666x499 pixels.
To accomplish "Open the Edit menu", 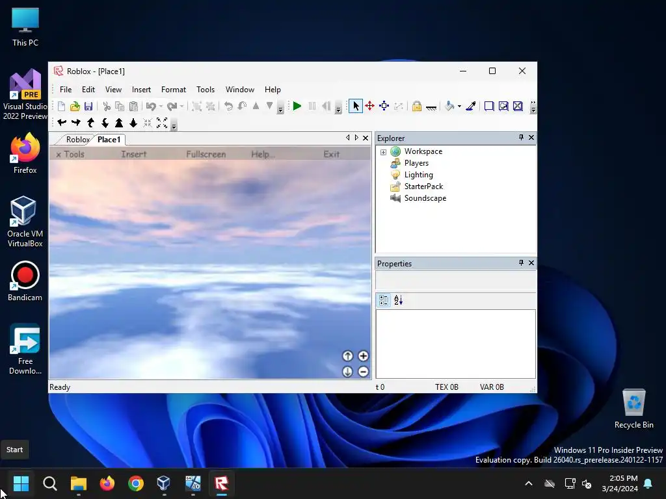I will click(x=88, y=90).
